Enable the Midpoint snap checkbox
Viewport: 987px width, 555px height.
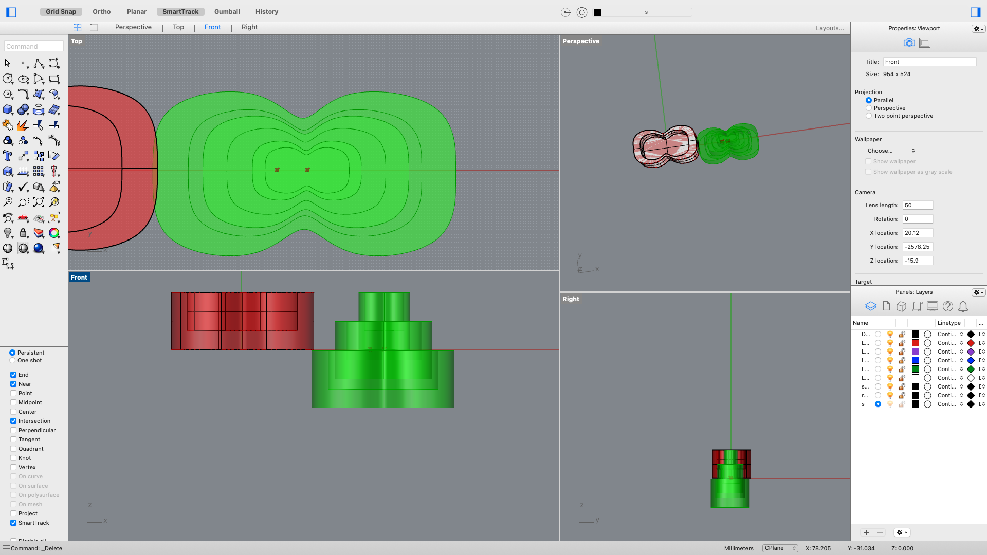13,402
